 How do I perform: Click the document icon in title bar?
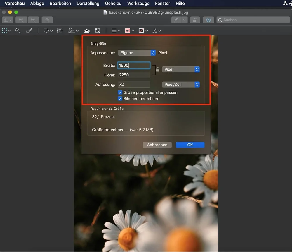pos(105,12)
